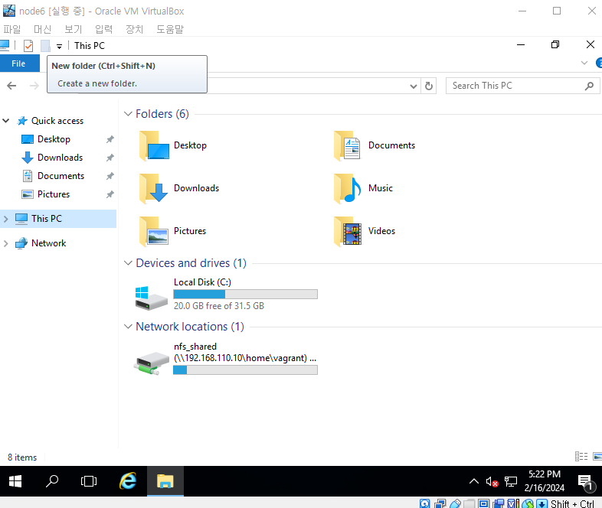
Task: Show hidden system tray icons
Action: coord(474,481)
